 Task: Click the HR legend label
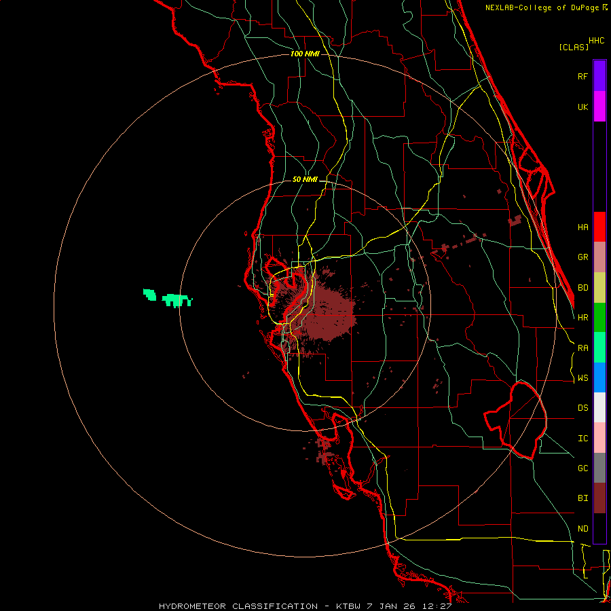[x=582, y=318]
